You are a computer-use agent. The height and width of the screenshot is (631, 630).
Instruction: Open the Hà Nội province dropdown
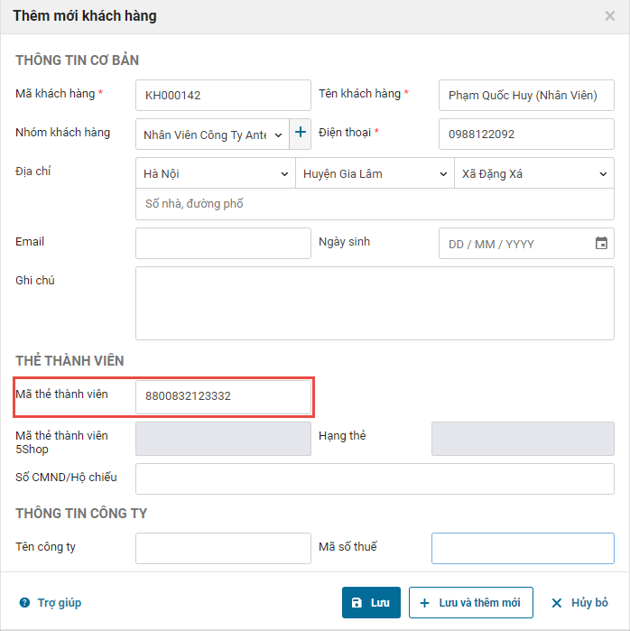tap(215, 174)
